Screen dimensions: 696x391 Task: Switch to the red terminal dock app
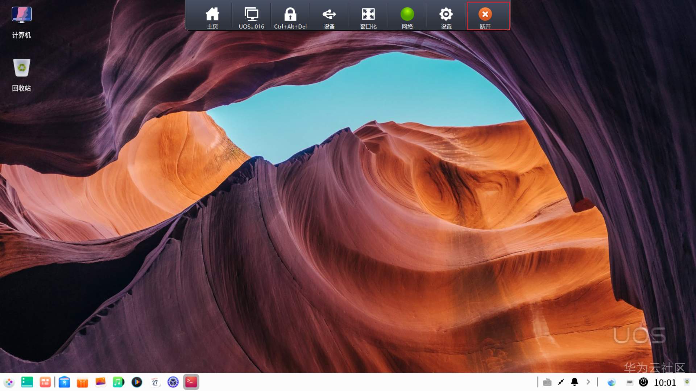point(191,382)
